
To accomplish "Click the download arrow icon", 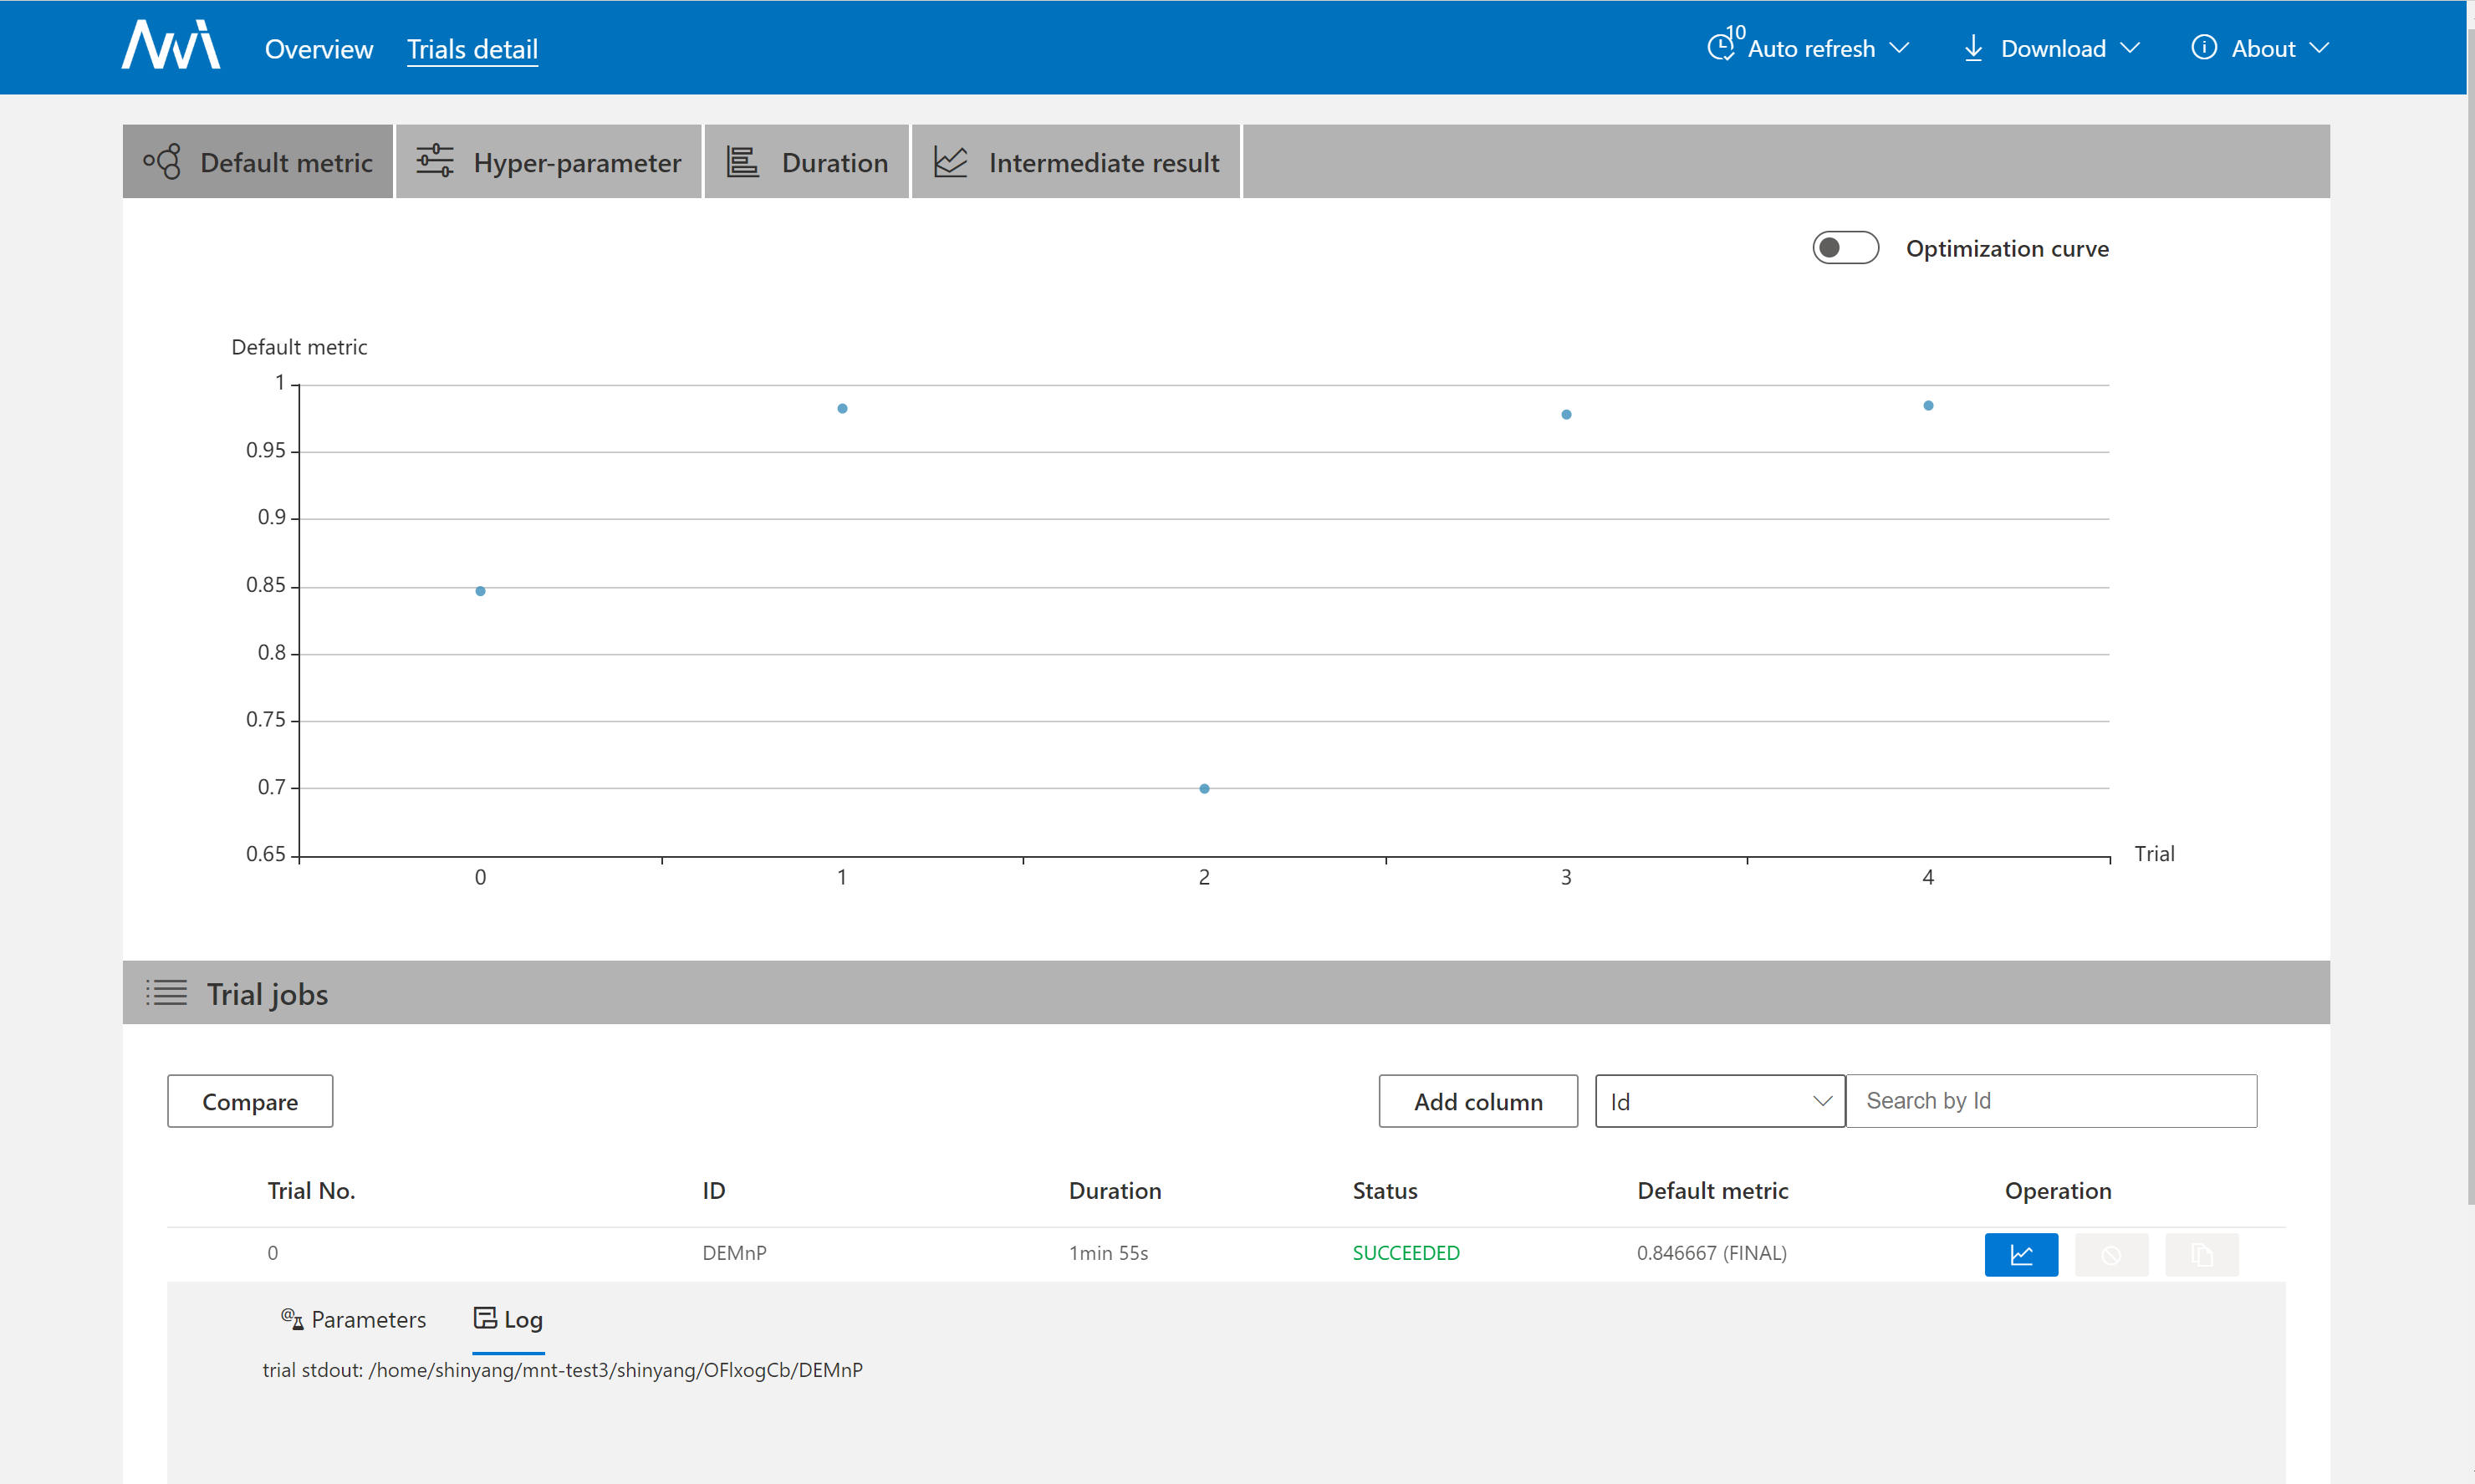I will click(x=1972, y=48).
